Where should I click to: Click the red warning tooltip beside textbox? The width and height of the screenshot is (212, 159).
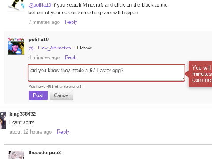tap(201, 74)
